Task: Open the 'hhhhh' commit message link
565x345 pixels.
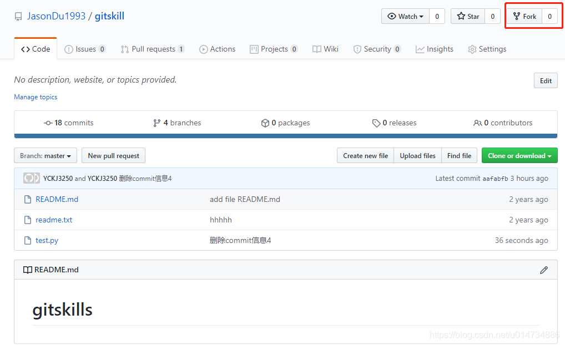Action: [x=221, y=220]
